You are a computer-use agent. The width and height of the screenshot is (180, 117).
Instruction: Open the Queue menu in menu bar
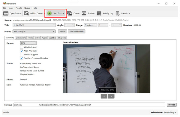[27, 8]
